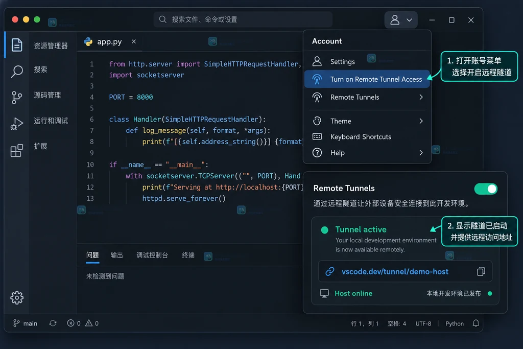Select Keyboard Shortcuts menu entry
This screenshot has width=523, height=349.
click(x=367, y=136)
